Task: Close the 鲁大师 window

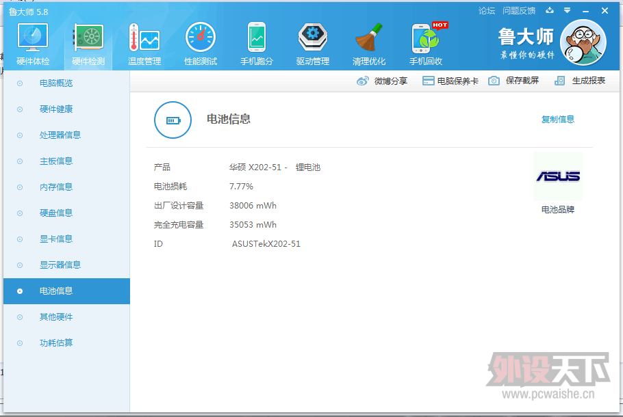Action: click(605, 11)
